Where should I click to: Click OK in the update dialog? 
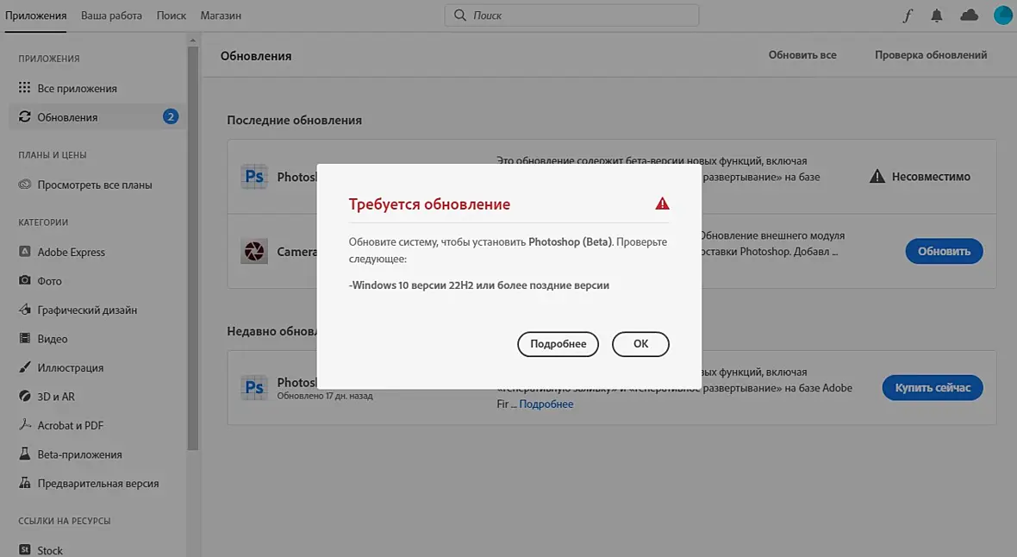[641, 344]
